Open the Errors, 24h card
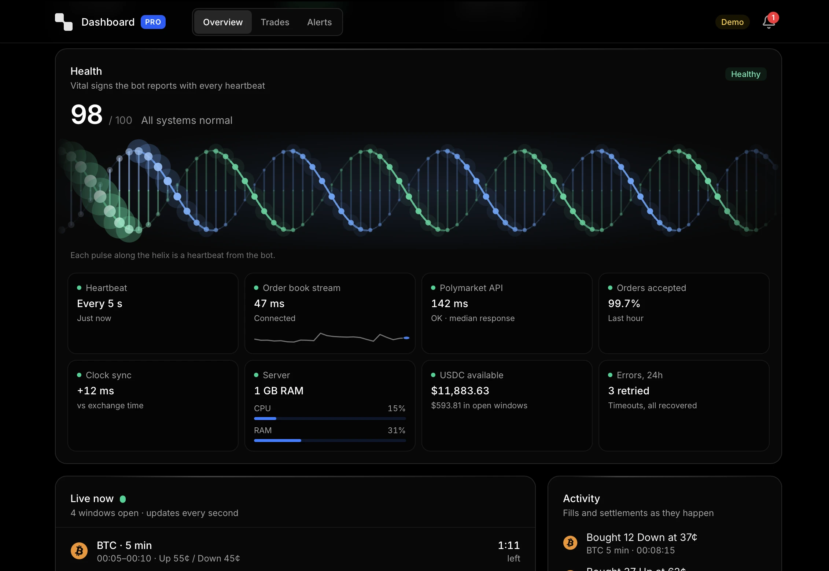 point(684,406)
